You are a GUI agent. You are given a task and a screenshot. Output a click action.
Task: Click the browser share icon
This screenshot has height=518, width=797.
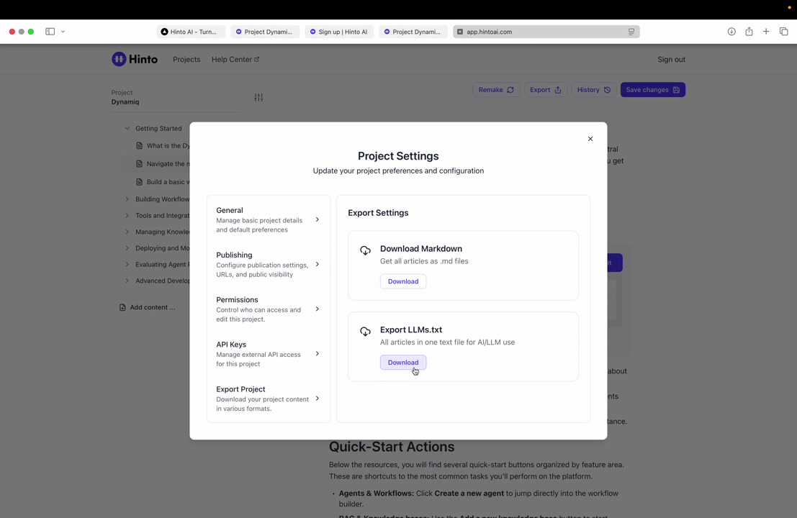point(749,32)
